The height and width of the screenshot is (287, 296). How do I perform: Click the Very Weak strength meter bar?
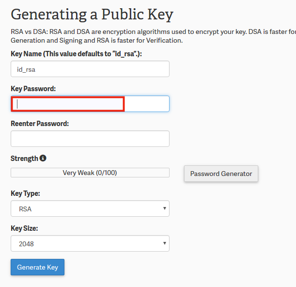(x=90, y=173)
